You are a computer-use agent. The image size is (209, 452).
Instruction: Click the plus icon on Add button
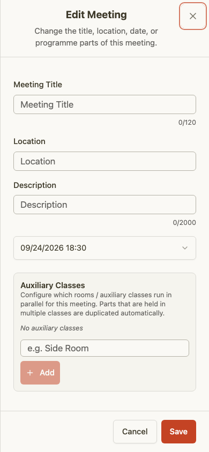tap(30, 373)
